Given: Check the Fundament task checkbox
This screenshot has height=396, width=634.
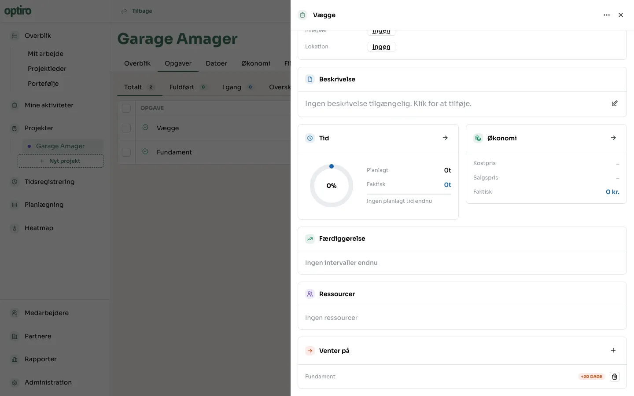Looking at the screenshot, I should (x=126, y=152).
